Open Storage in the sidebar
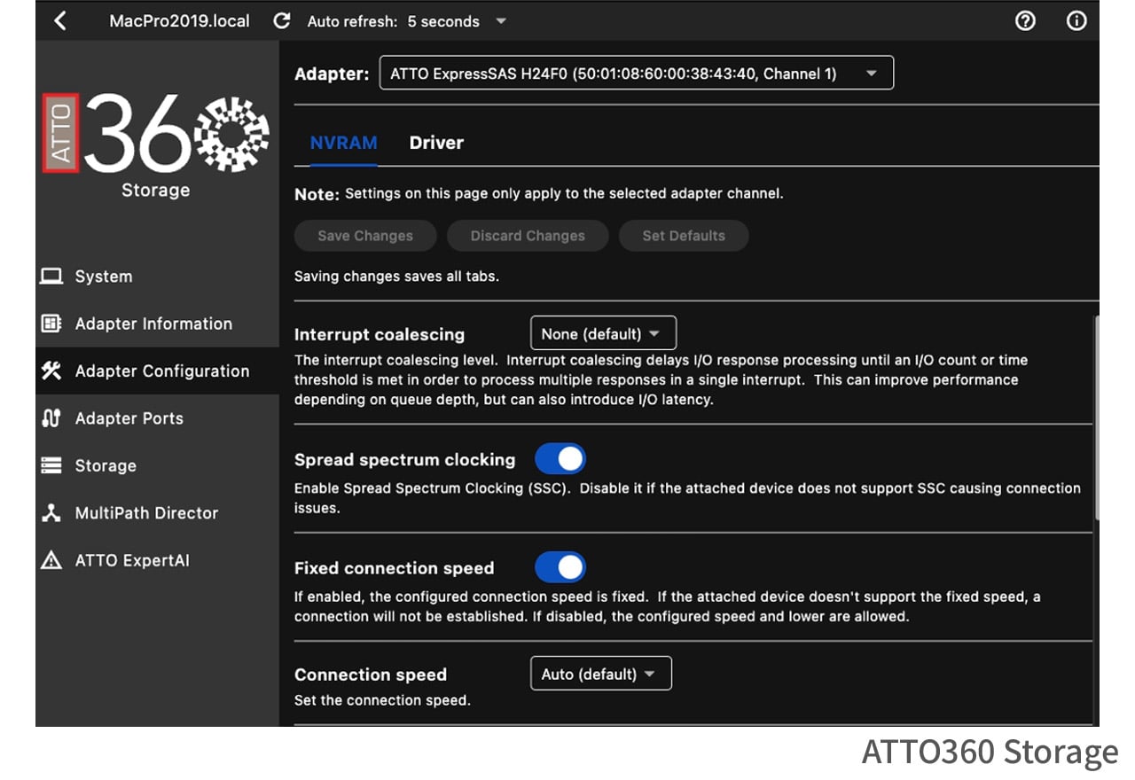This screenshot has width=1135, height=780. click(x=157, y=465)
